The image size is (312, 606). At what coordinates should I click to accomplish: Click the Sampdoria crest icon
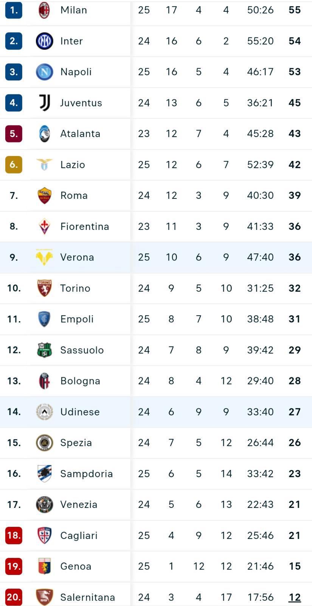click(44, 473)
